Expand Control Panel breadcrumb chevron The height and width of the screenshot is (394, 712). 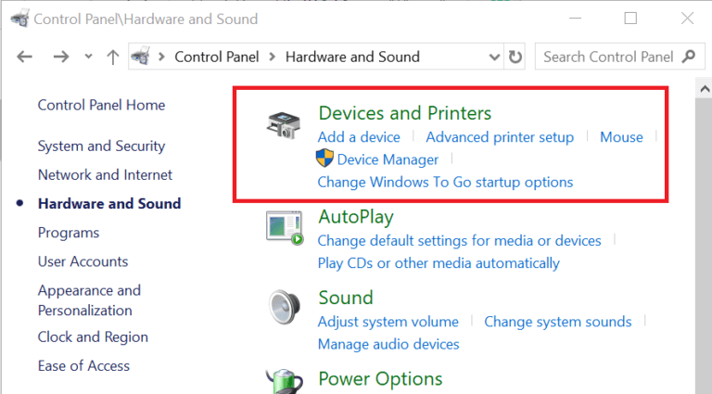[273, 57]
